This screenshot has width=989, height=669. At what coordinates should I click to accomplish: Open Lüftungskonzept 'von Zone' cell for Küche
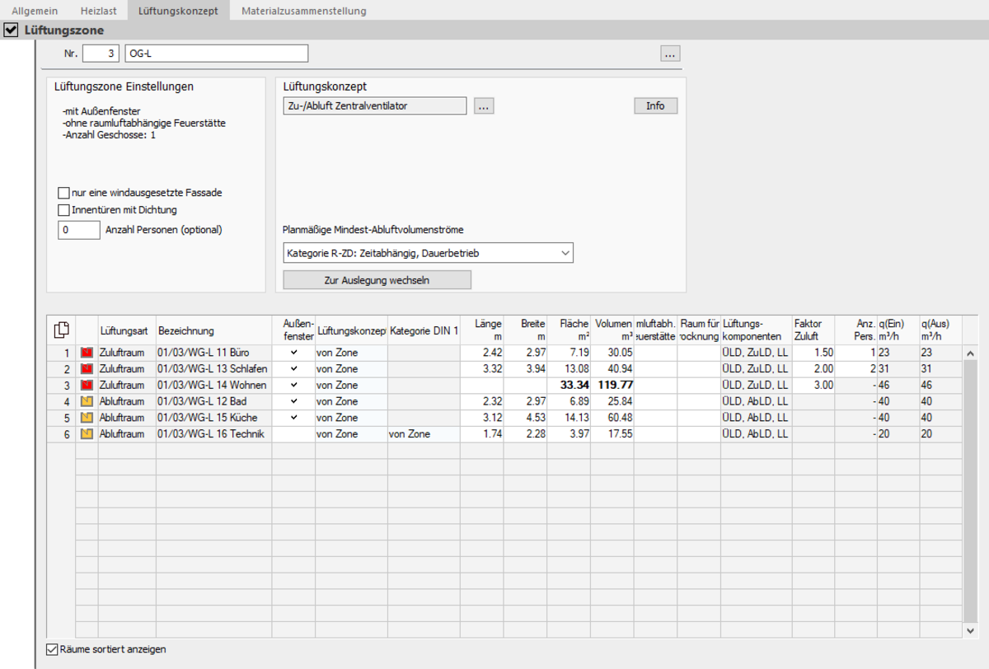[351, 418]
